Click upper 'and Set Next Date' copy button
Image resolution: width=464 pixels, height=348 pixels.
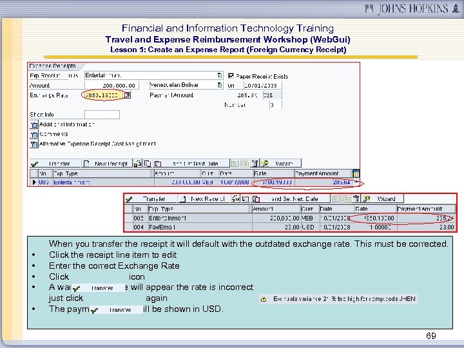191,163
